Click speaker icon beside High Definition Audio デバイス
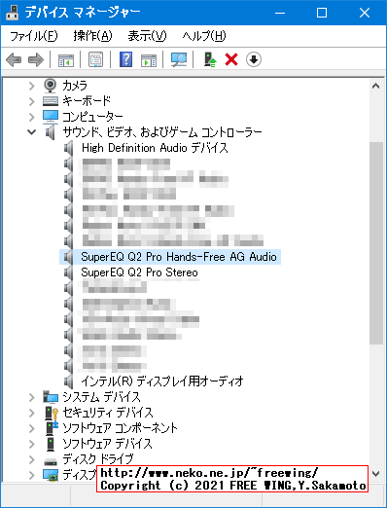Screen dimensions: 387x508 68,148
